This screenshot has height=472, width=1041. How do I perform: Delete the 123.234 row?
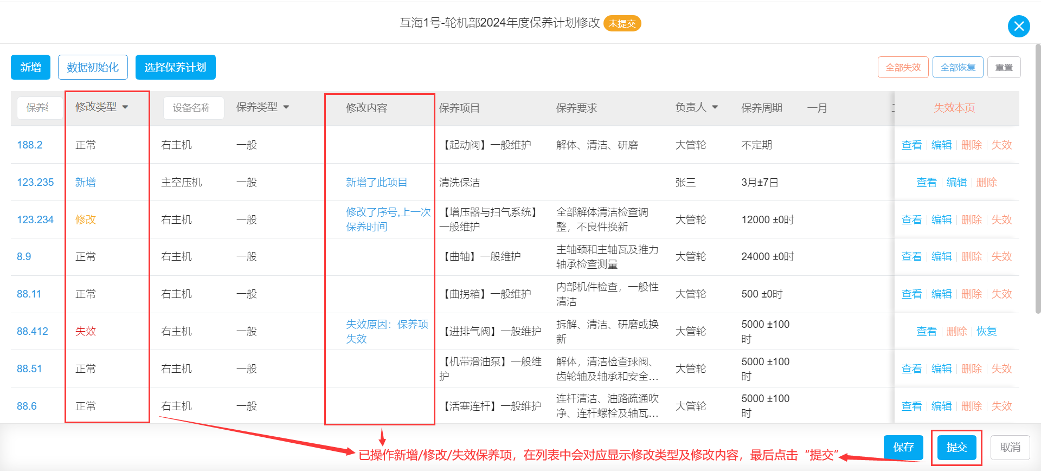click(x=972, y=219)
